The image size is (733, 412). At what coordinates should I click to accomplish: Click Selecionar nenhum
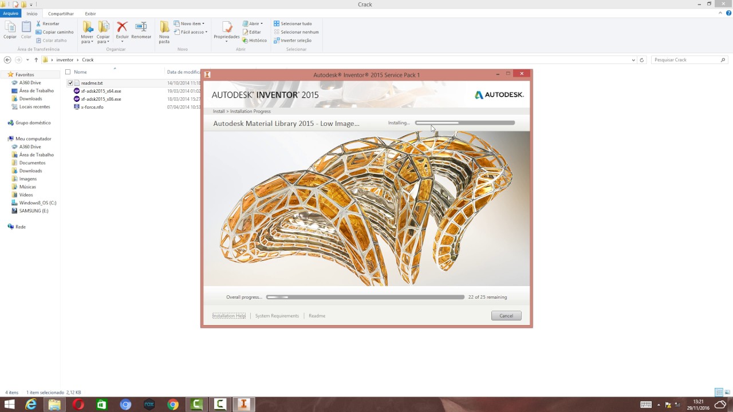click(x=296, y=32)
